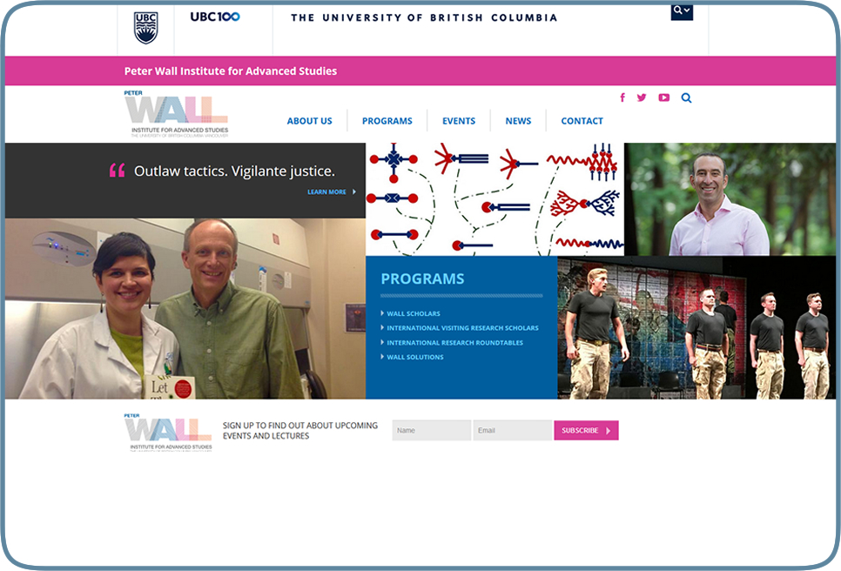The width and height of the screenshot is (841, 571).
Task: Click the Subscribe button
Action: (586, 431)
